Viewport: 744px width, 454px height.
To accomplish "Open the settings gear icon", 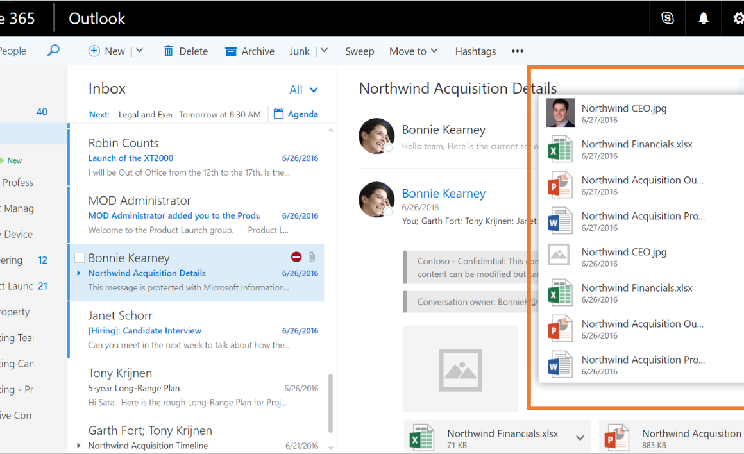I will (738, 18).
